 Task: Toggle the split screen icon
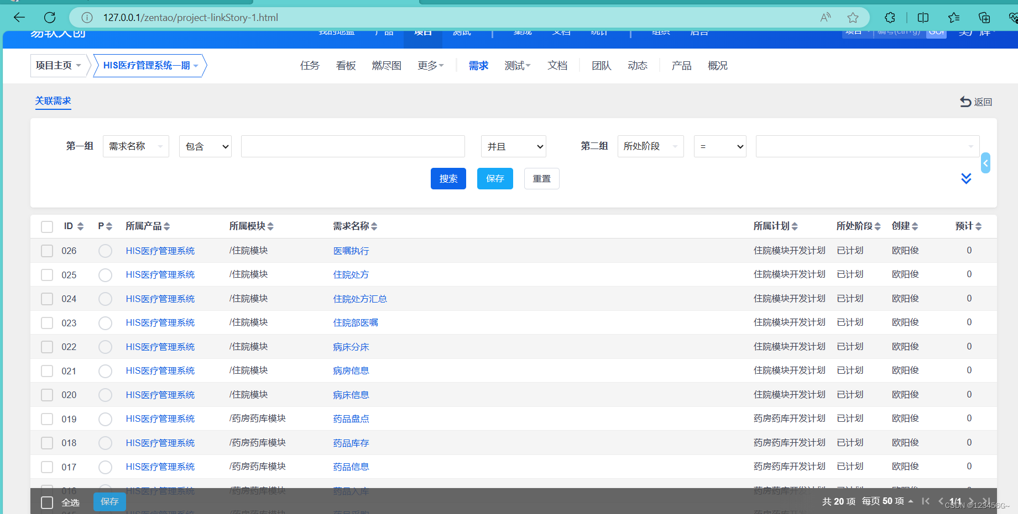923,18
